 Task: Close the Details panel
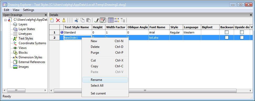(251, 15)
